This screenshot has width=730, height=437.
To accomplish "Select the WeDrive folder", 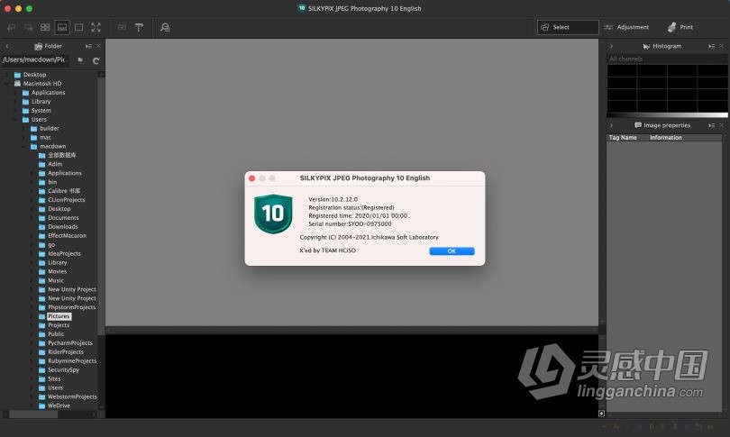I will (59, 405).
